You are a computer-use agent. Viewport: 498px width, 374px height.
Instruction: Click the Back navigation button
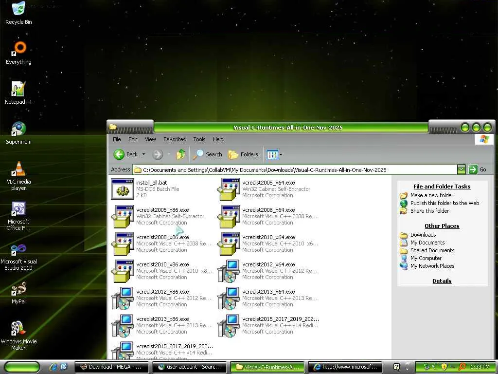(x=126, y=154)
